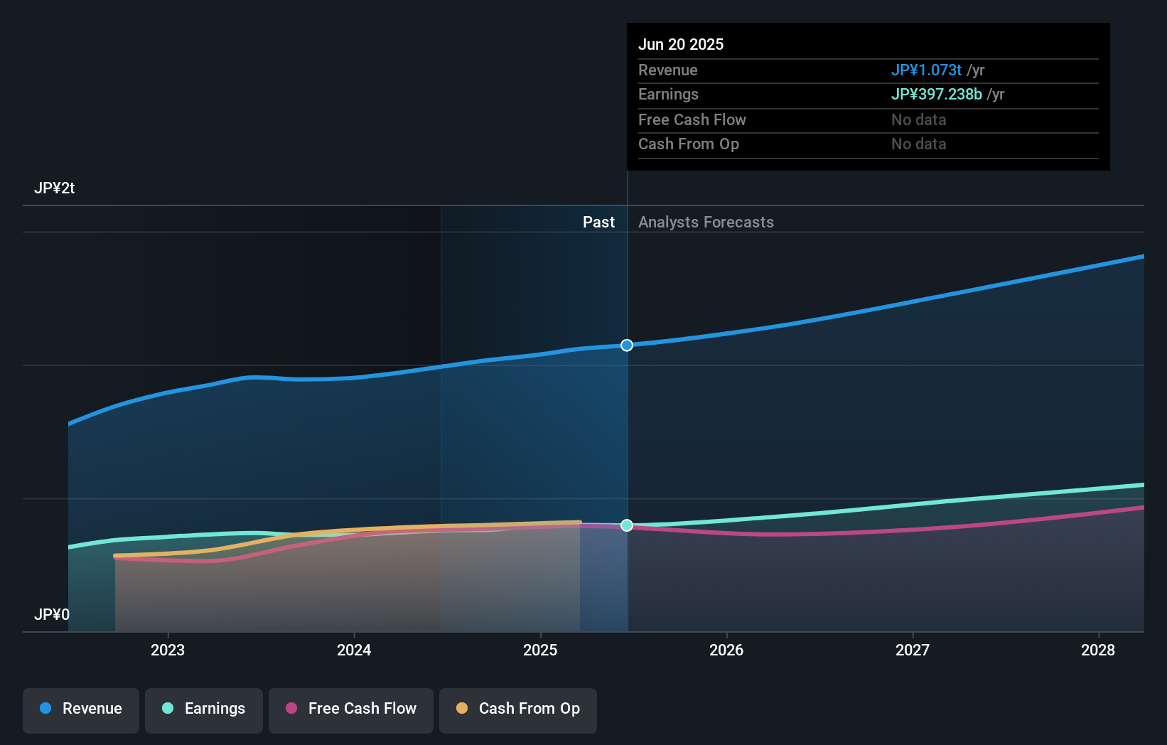The width and height of the screenshot is (1167, 745).
Task: Click the Jun 20 2025 tooltip date
Action: coord(681,45)
